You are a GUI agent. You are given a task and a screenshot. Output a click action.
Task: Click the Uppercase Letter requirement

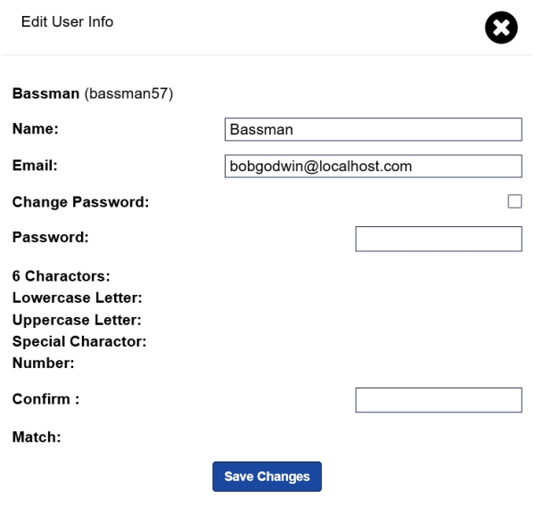tap(78, 319)
